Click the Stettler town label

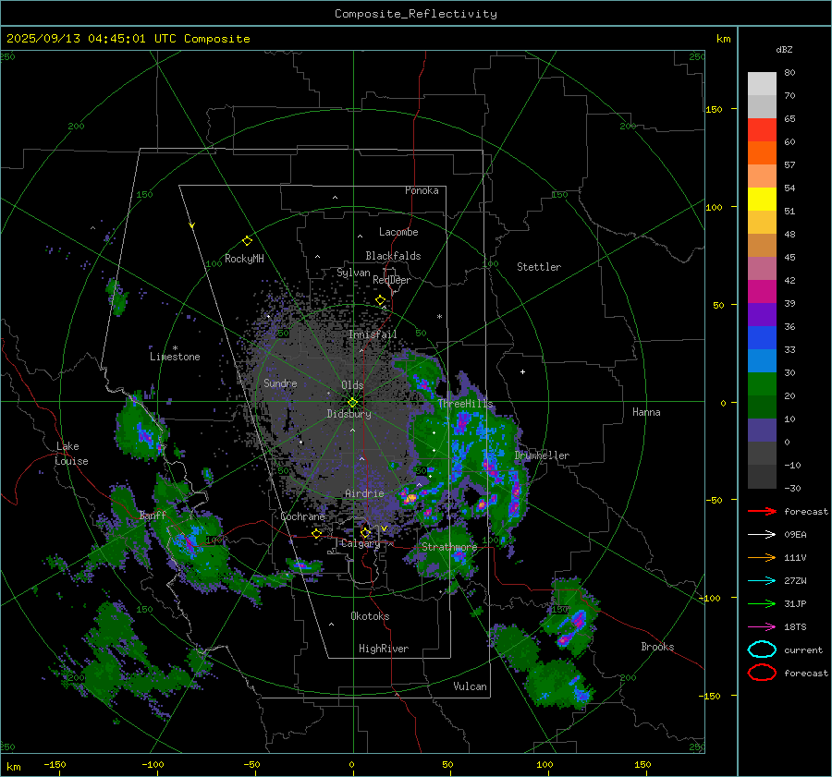[539, 267]
